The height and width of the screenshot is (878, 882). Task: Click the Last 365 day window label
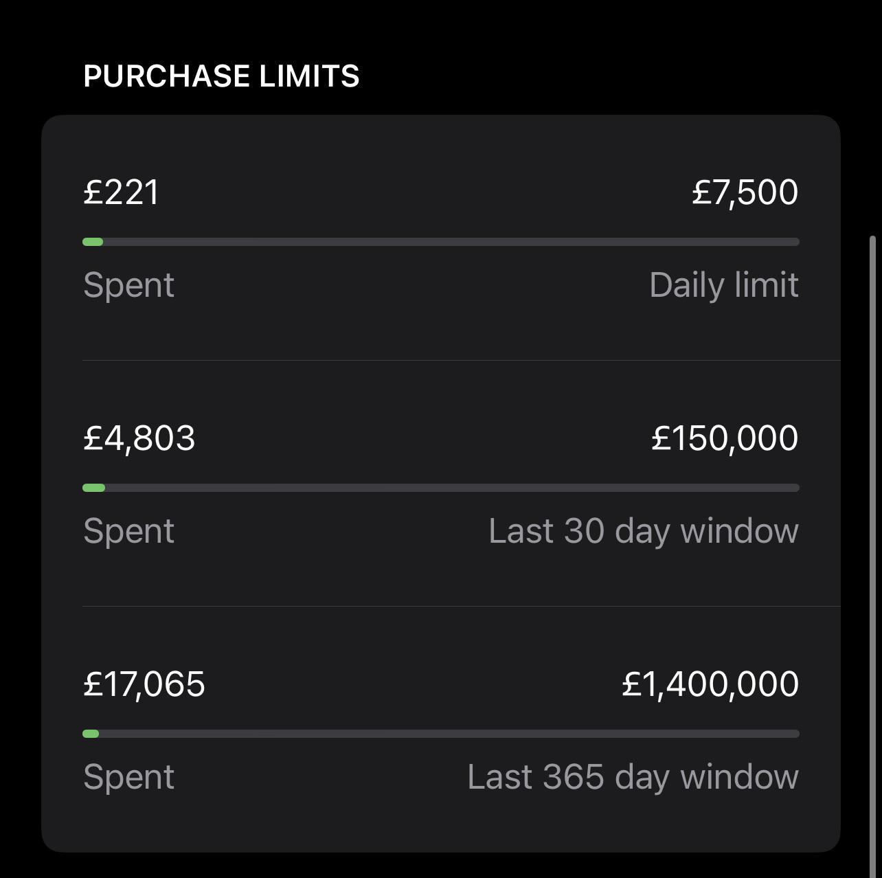pos(631,776)
